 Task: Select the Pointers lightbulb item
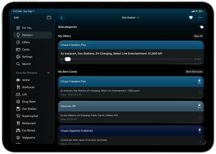[33, 35]
